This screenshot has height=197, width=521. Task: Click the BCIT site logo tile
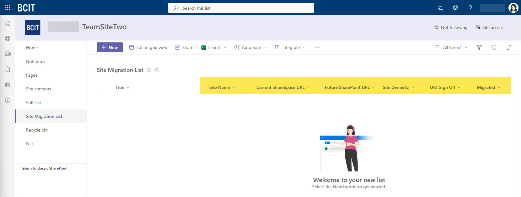[33, 28]
